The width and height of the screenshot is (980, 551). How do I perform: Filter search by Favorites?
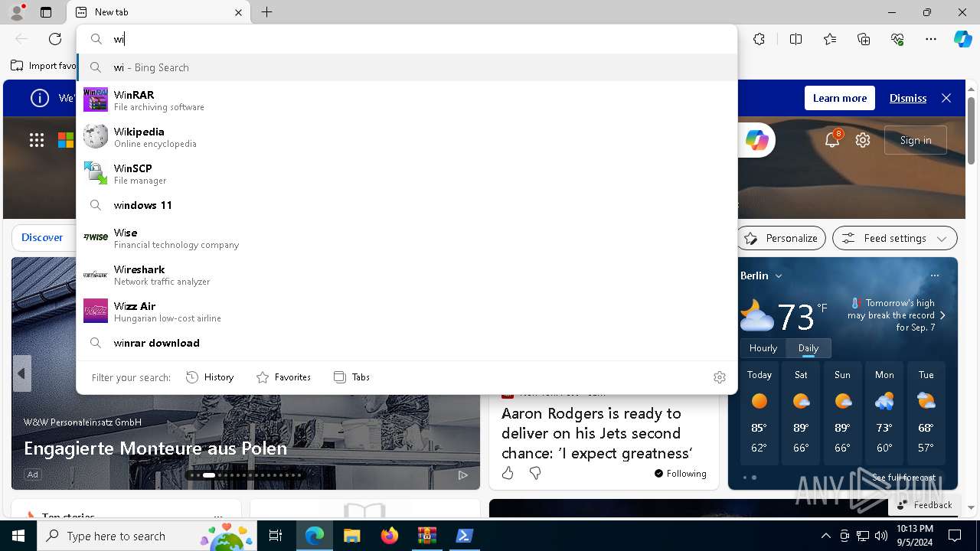[283, 377]
